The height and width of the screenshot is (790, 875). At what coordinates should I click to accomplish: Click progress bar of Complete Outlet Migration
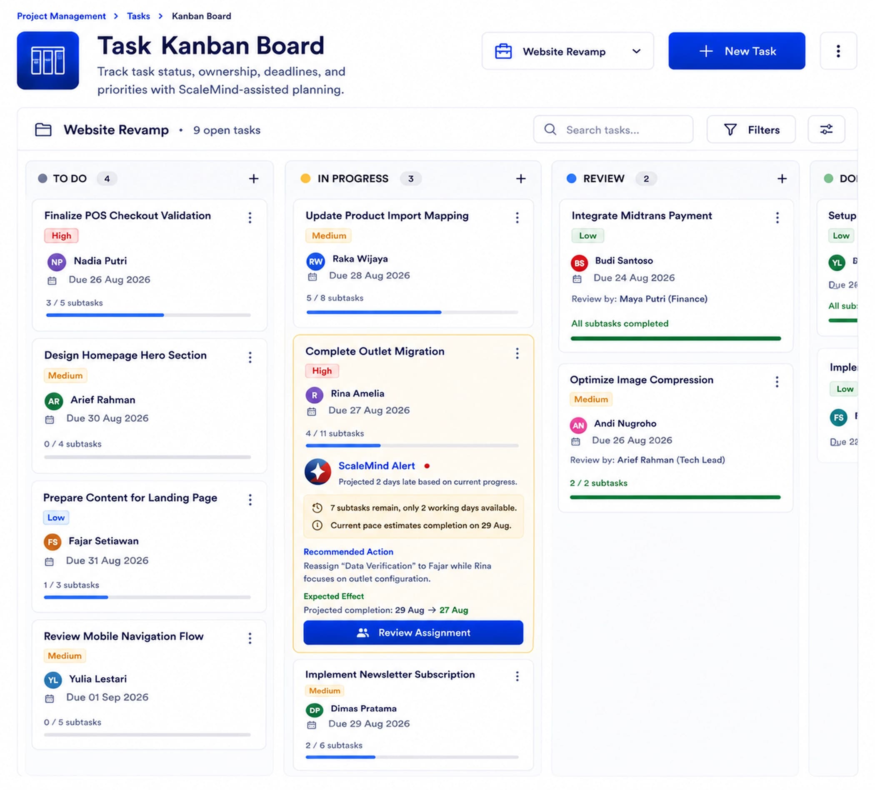point(412,446)
